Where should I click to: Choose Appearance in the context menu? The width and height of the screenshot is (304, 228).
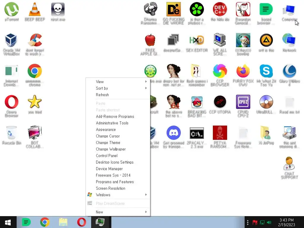[x=118, y=129]
